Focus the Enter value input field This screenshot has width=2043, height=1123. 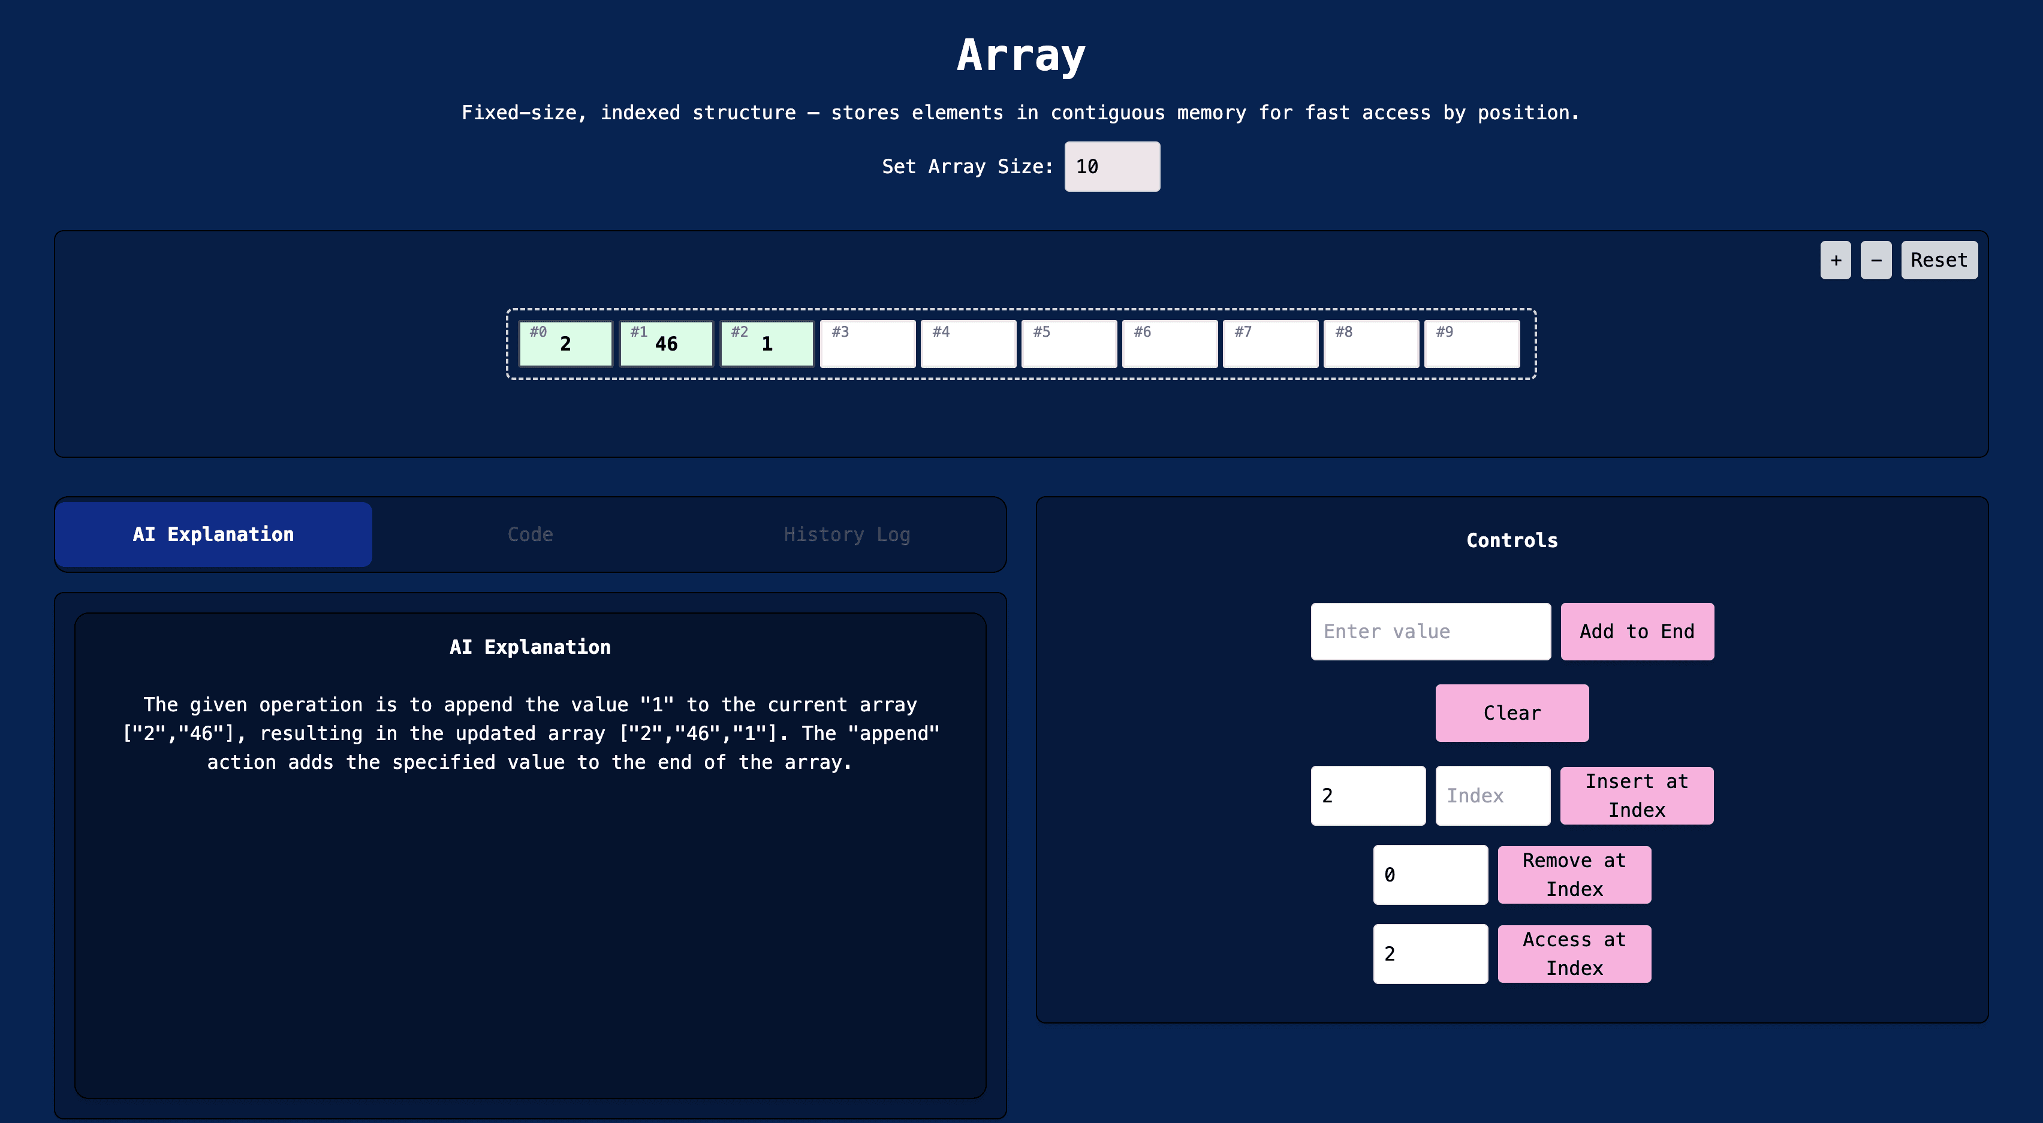1430,631
